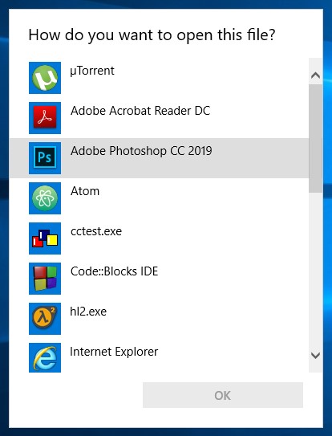The image size is (332, 436).
Task: Choose hl2.exe to open the file
Action: click(x=159, y=319)
